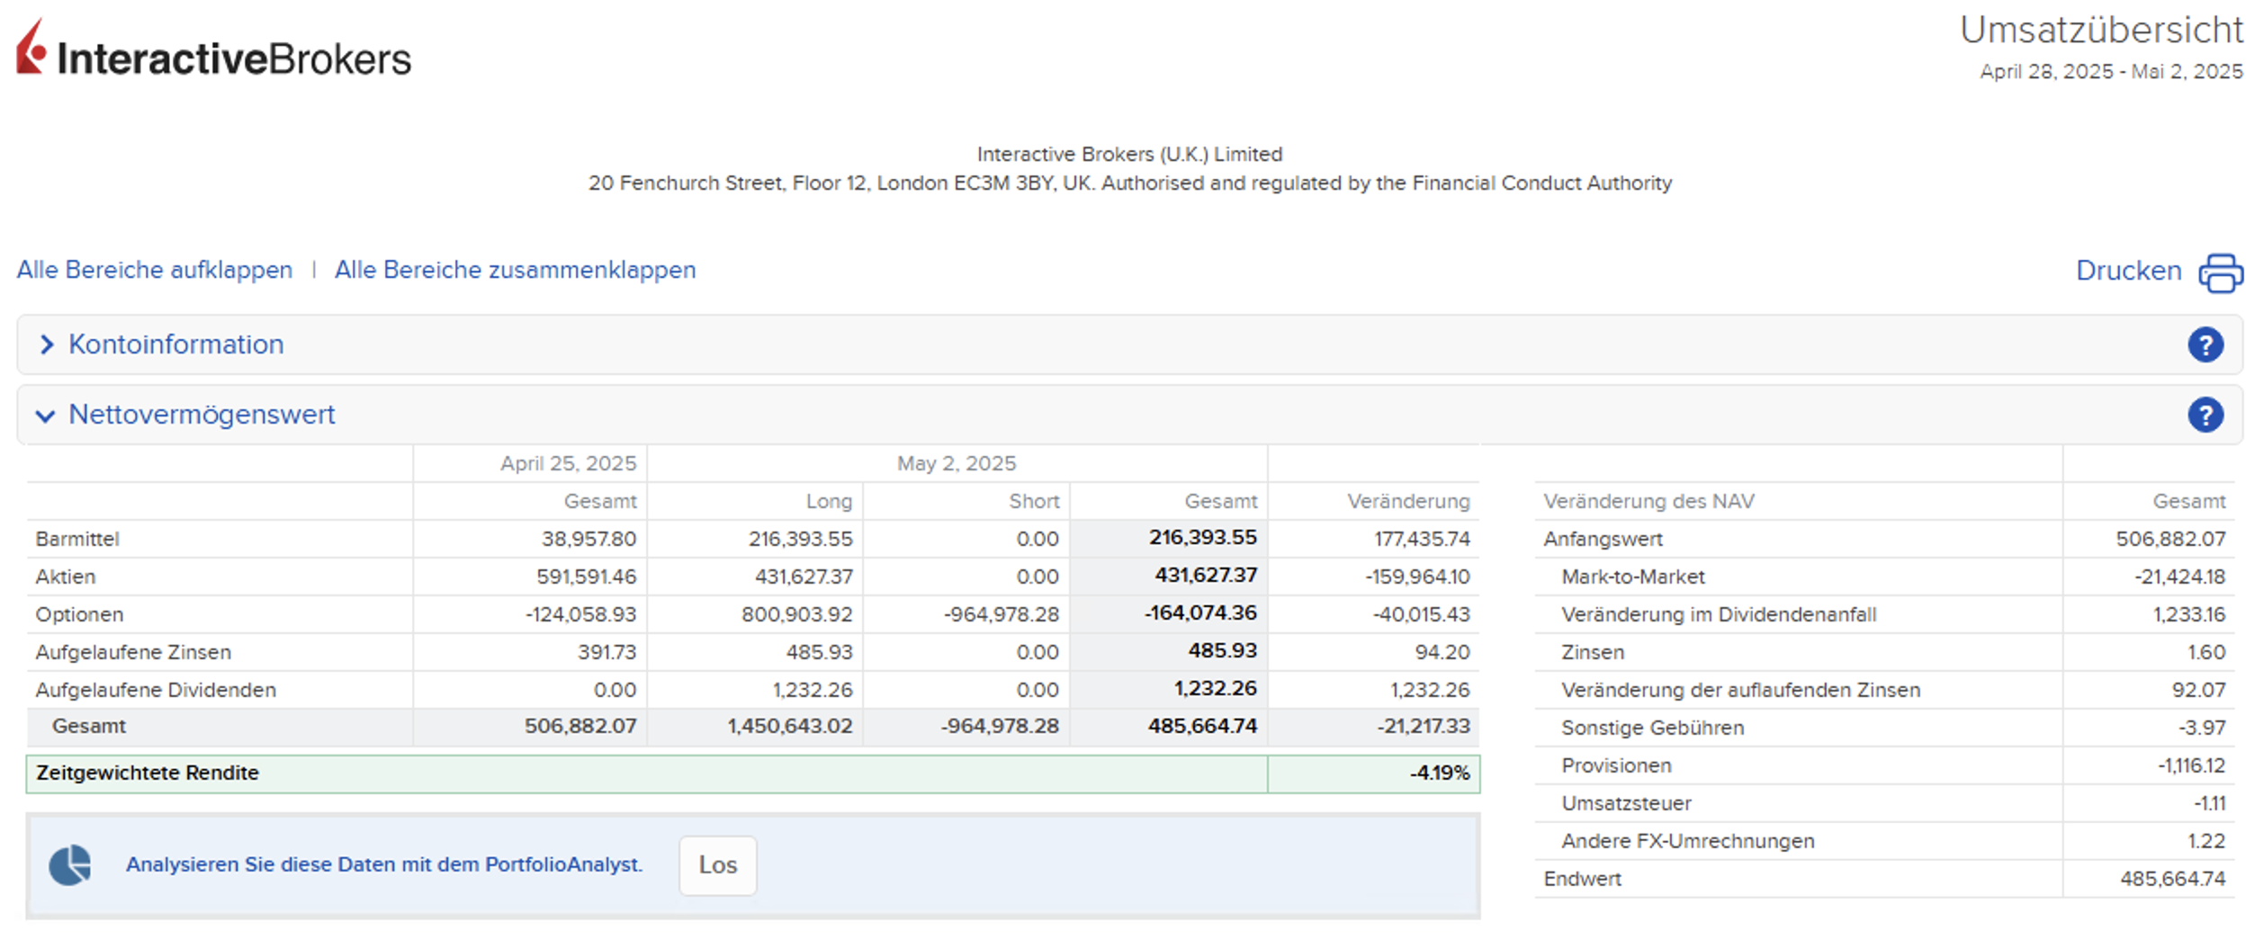Viewport: 2255px width, 939px height.
Task: Click the Kontoinformation section title
Action: point(176,344)
